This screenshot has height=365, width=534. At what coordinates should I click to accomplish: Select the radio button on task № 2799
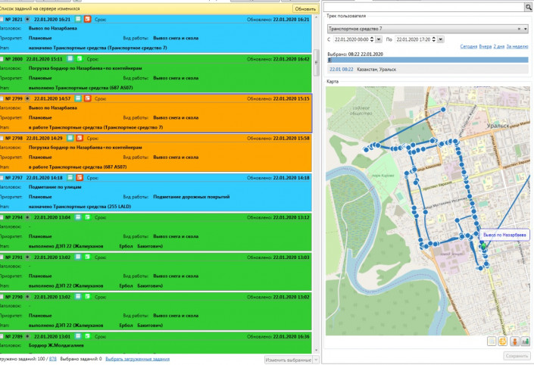(x=28, y=98)
